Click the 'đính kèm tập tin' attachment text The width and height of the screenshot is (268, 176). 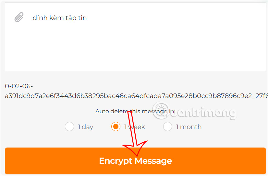click(x=60, y=18)
